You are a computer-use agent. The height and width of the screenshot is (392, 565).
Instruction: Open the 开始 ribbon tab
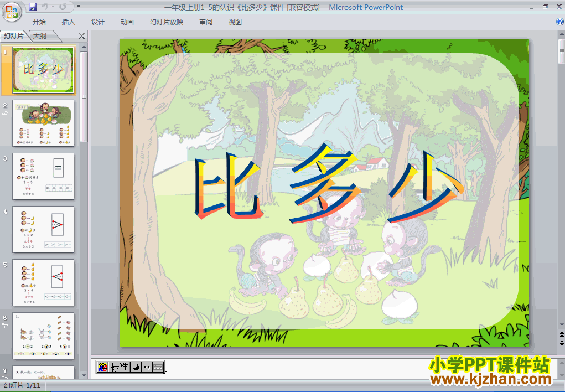pos(39,22)
